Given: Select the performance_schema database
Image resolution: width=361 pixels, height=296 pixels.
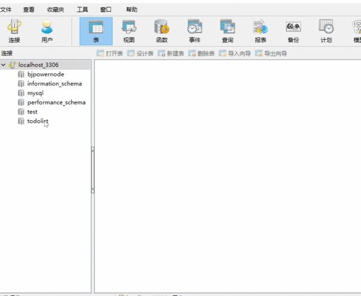Looking at the screenshot, I should pos(56,102).
